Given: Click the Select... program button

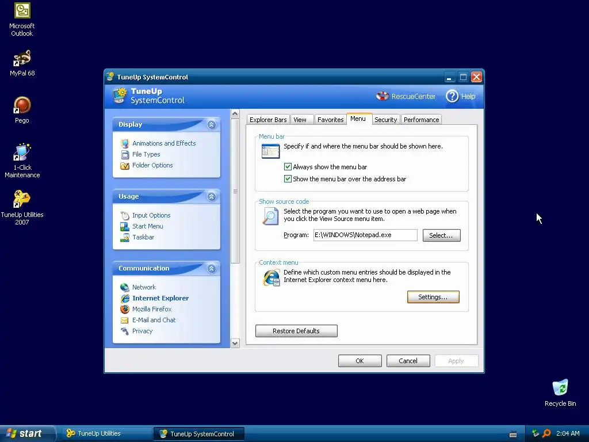Looking at the screenshot, I should [441, 235].
